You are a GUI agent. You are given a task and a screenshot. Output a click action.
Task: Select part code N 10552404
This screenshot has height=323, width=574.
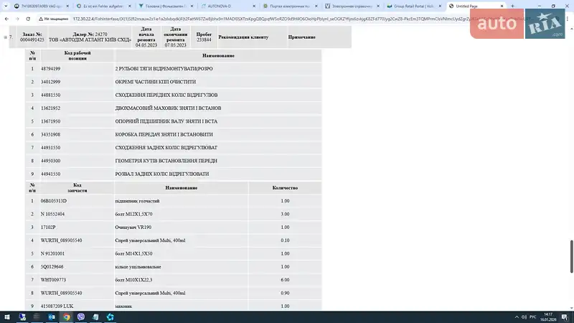point(52,214)
